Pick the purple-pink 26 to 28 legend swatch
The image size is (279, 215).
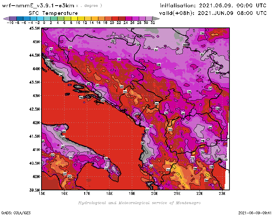coord(135,18)
